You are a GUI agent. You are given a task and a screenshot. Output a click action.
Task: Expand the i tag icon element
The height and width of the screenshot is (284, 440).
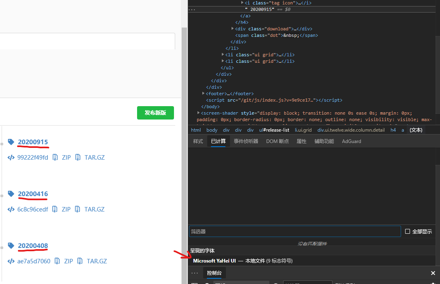[243, 3]
